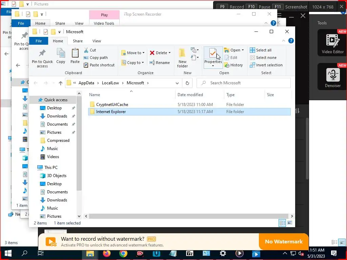Open taskbar Search magnifier
This screenshot has height=260, width=347.
click(x=24, y=253)
